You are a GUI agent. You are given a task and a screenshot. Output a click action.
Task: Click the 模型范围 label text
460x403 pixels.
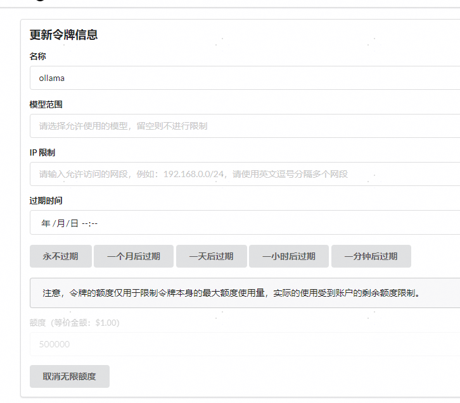(x=46, y=104)
